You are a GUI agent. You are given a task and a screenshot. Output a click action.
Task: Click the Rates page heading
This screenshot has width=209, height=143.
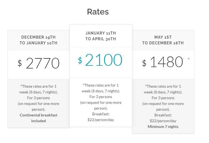tap(98, 12)
